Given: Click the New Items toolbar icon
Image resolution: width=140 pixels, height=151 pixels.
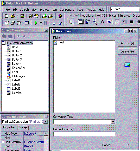Looking at the screenshot, I should 7,16.
